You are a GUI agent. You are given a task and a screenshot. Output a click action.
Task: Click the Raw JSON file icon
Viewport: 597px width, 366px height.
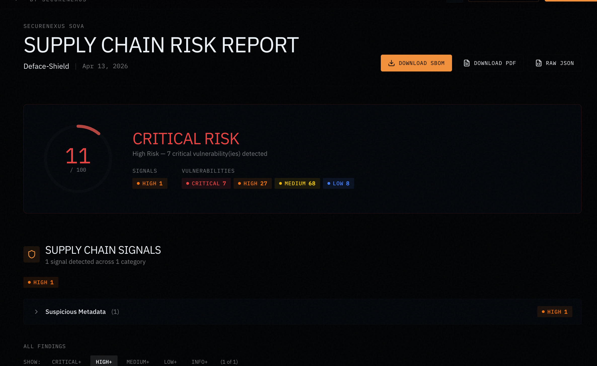click(x=538, y=63)
